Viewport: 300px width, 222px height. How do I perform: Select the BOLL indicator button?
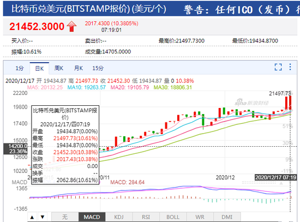click(173, 217)
